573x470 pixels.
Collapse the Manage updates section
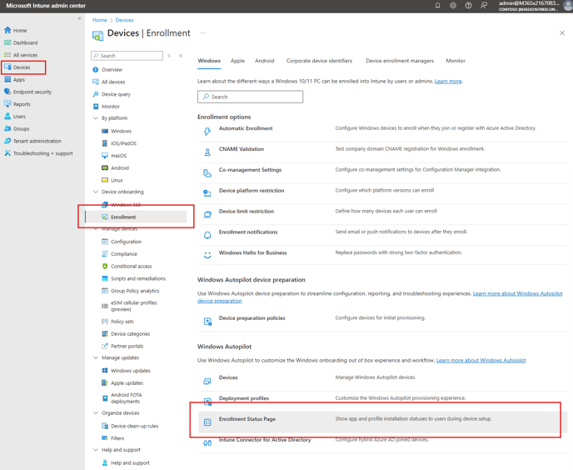(96, 357)
